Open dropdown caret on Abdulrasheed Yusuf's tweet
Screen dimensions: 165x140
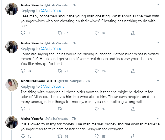tap(159, 81)
